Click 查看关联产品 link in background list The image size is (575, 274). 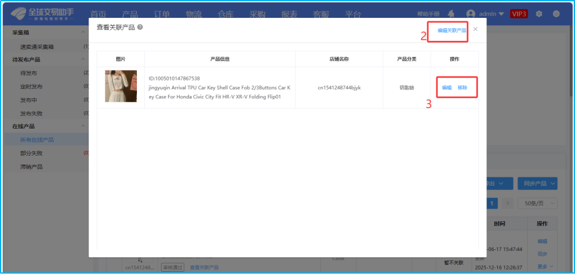(204, 268)
